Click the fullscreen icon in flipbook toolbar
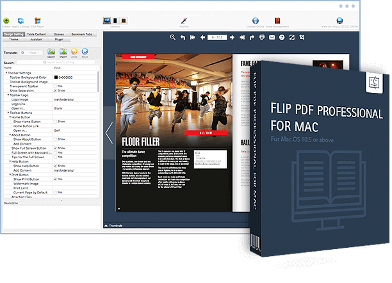 click(x=291, y=38)
